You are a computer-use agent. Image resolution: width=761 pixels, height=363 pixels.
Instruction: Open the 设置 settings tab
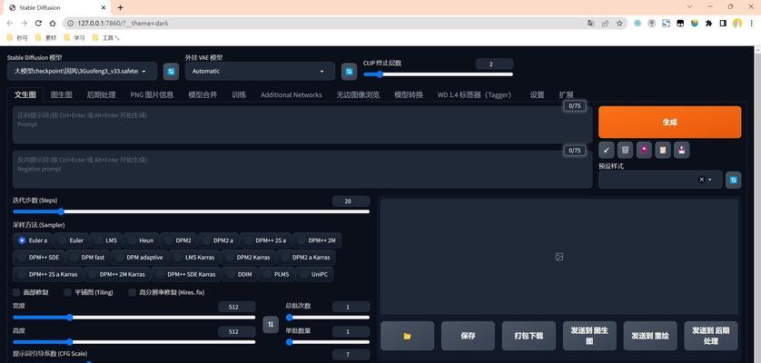[537, 94]
